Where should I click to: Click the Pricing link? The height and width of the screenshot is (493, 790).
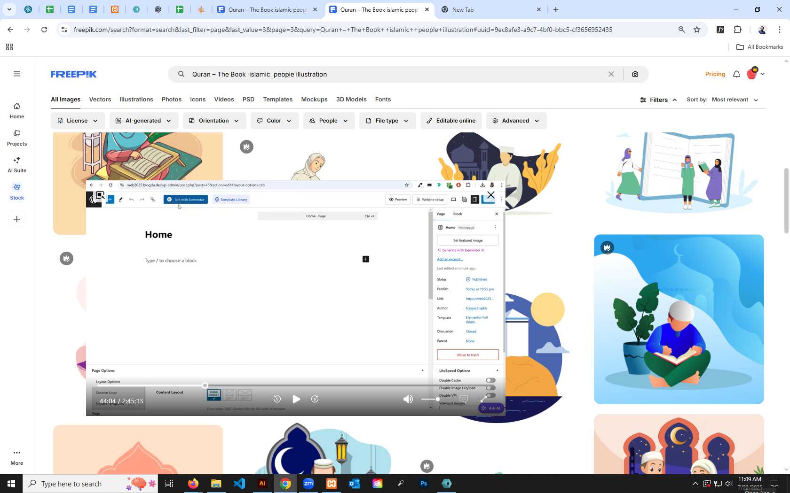click(x=715, y=74)
